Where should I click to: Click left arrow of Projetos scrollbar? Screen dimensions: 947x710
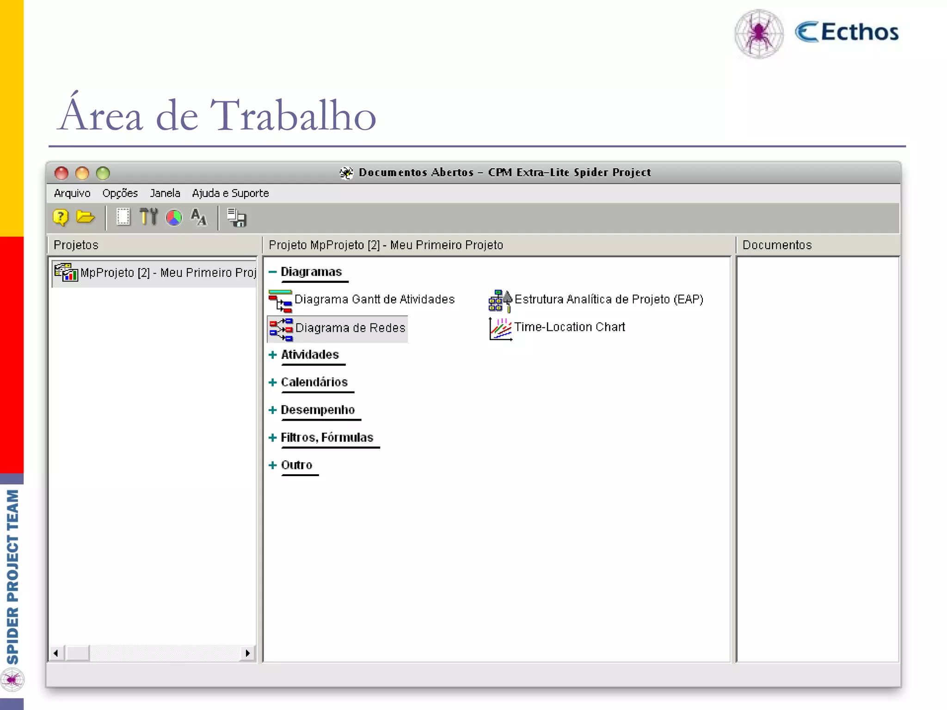click(x=56, y=653)
